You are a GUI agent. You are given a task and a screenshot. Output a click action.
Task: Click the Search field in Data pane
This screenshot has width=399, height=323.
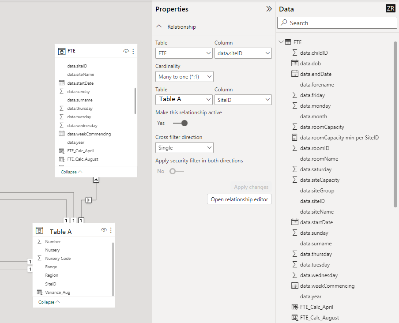(x=337, y=23)
